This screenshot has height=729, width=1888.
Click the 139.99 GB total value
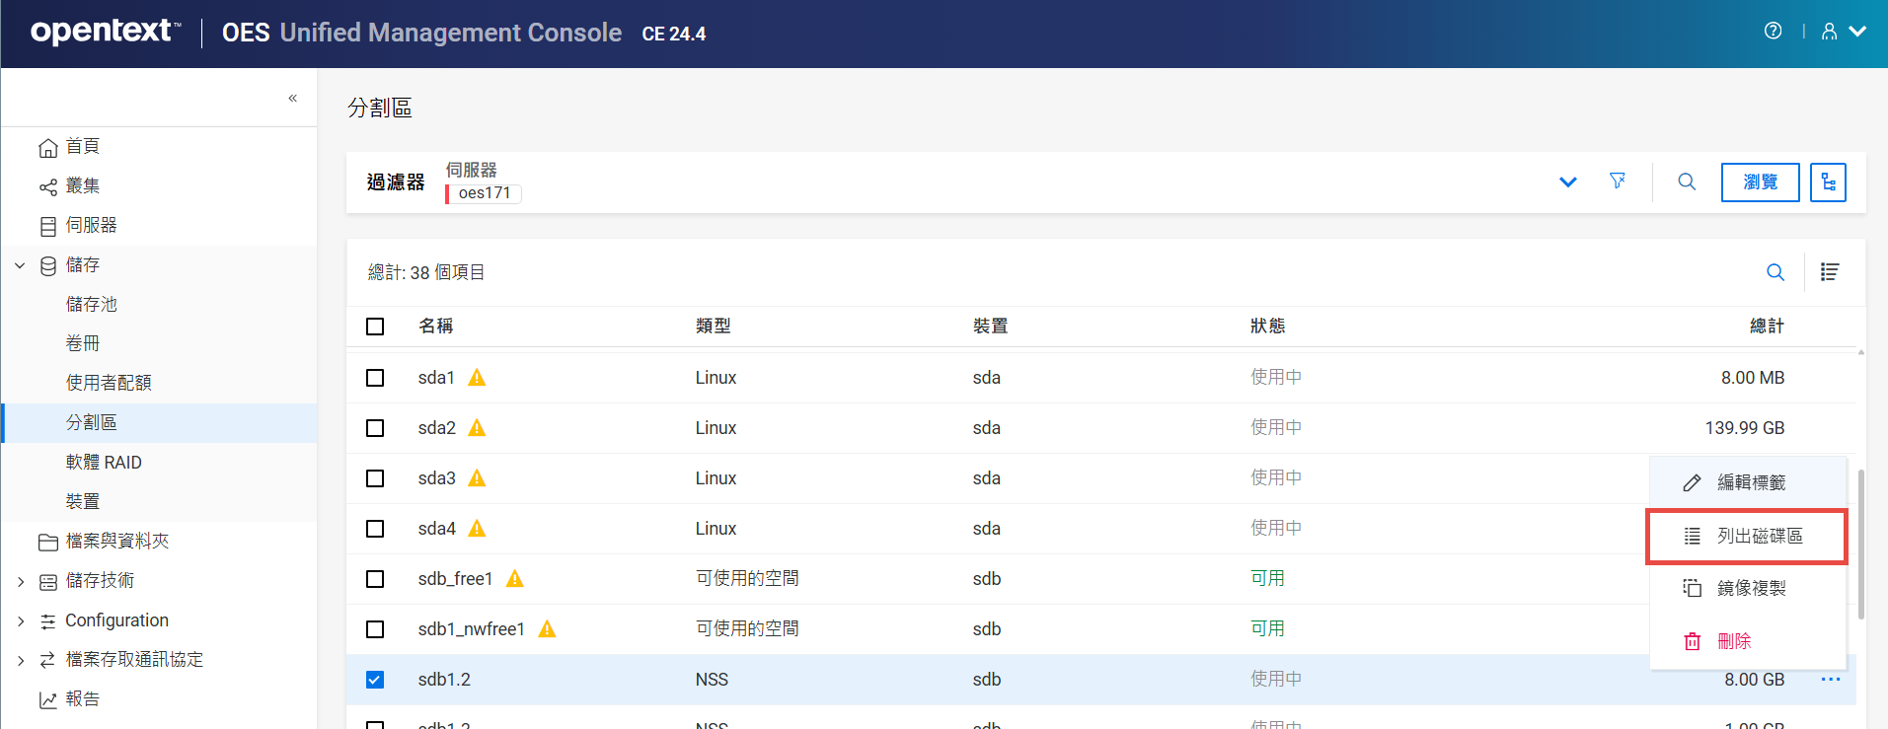click(x=1745, y=428)
